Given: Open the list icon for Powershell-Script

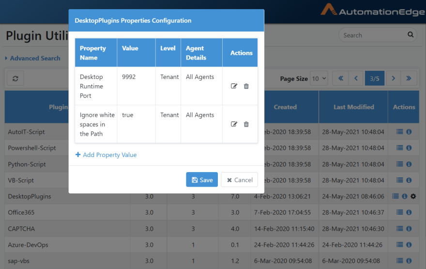Looking at the screenshot, I should tap(400, 148).
